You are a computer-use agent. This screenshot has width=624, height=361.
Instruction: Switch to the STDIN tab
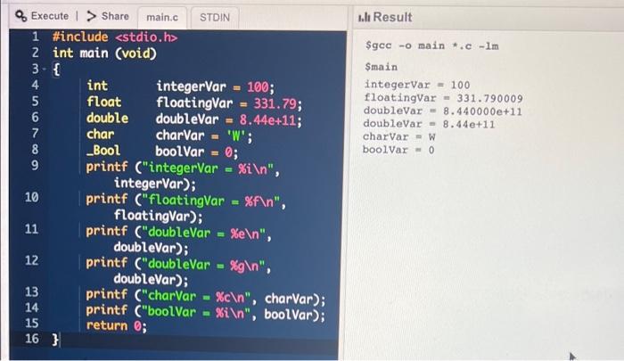(x=215, y=18)
